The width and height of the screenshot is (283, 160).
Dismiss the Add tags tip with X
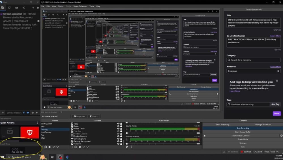coord(277,81)
